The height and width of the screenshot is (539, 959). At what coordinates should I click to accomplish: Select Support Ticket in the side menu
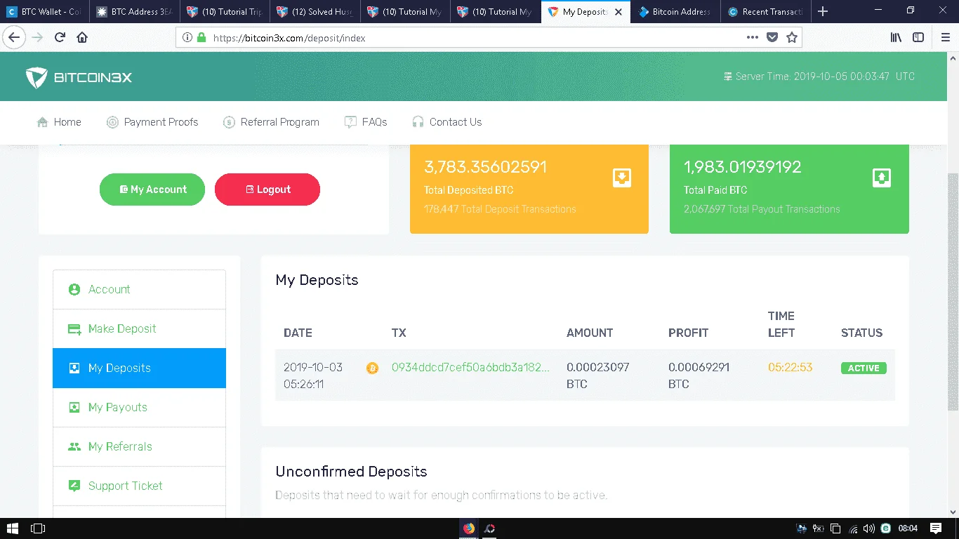pos(139,486)
